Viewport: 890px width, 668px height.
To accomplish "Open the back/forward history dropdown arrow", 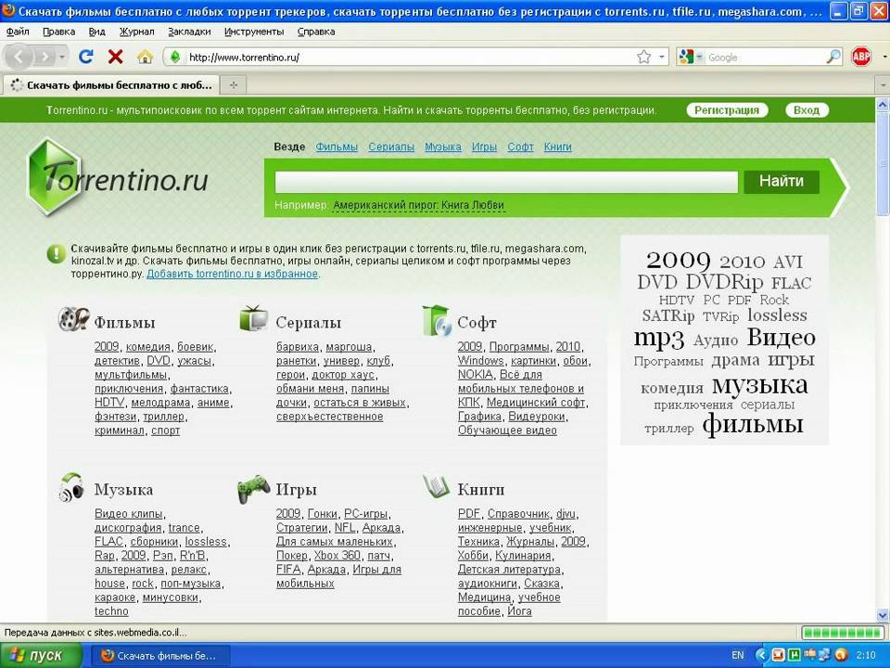I will coord(62,57).
